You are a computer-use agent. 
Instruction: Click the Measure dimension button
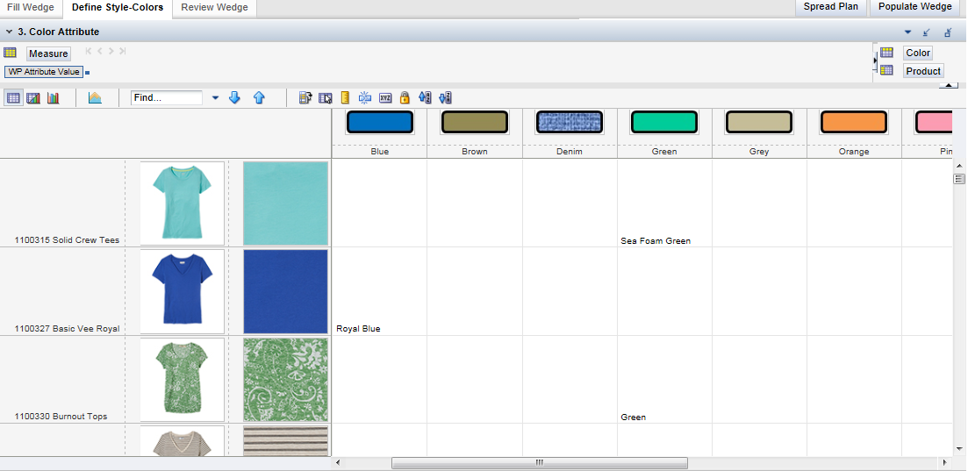tap(48, 54)
